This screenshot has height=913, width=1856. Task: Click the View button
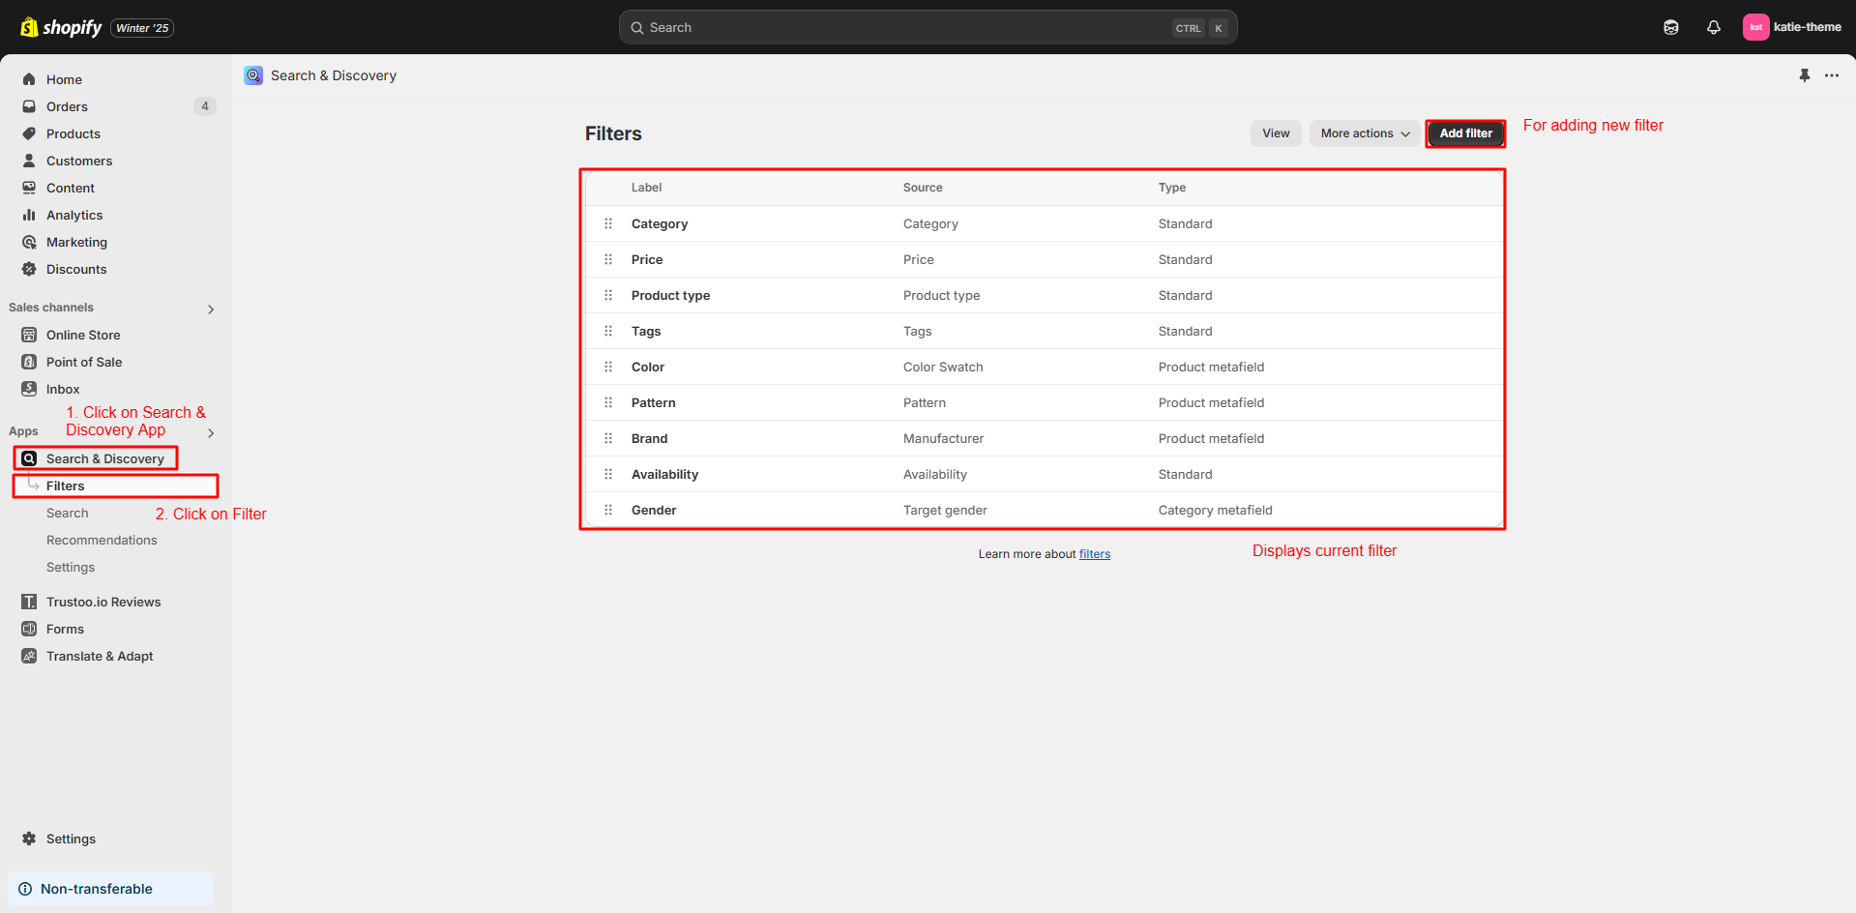[1276, 133]
